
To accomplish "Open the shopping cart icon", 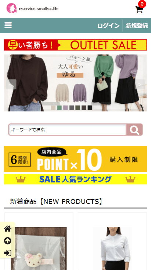I will 139,9.
